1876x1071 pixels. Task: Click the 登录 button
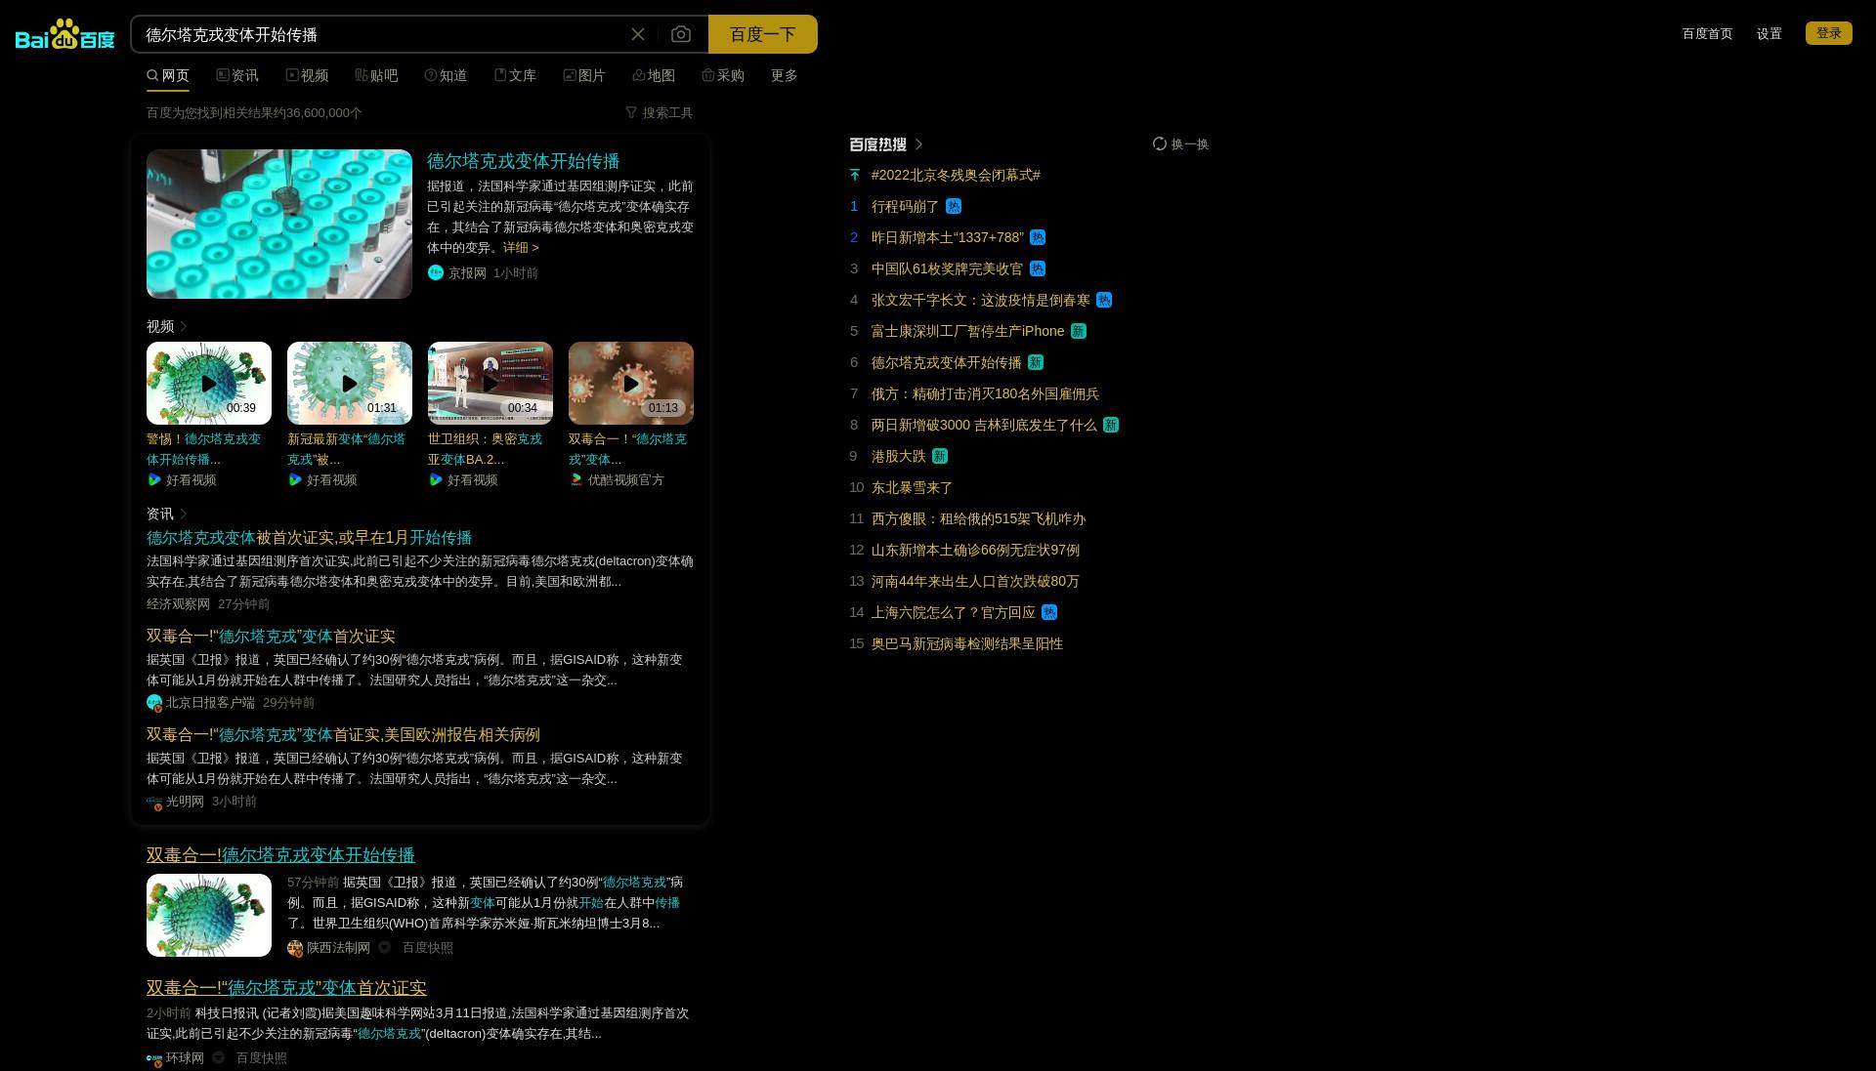point(1828,33)
